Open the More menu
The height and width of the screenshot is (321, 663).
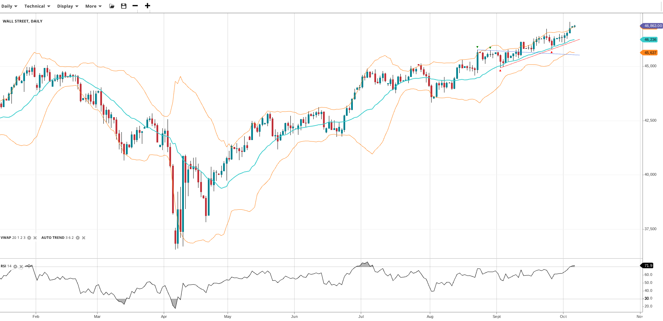point(93,6)
